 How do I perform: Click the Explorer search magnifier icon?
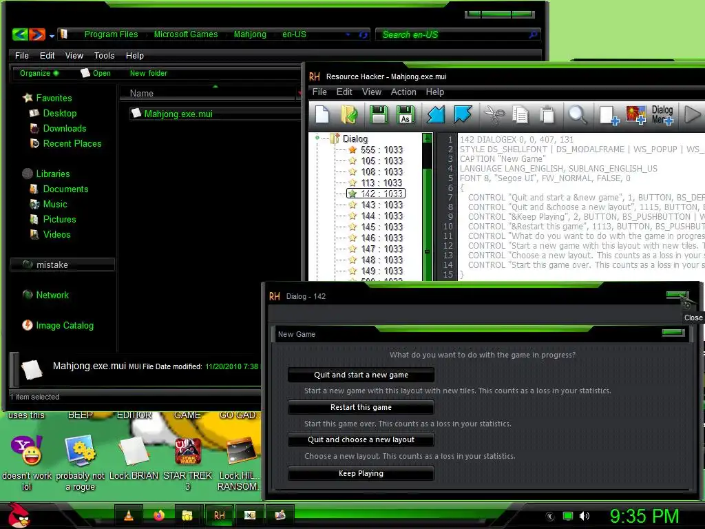534,34
